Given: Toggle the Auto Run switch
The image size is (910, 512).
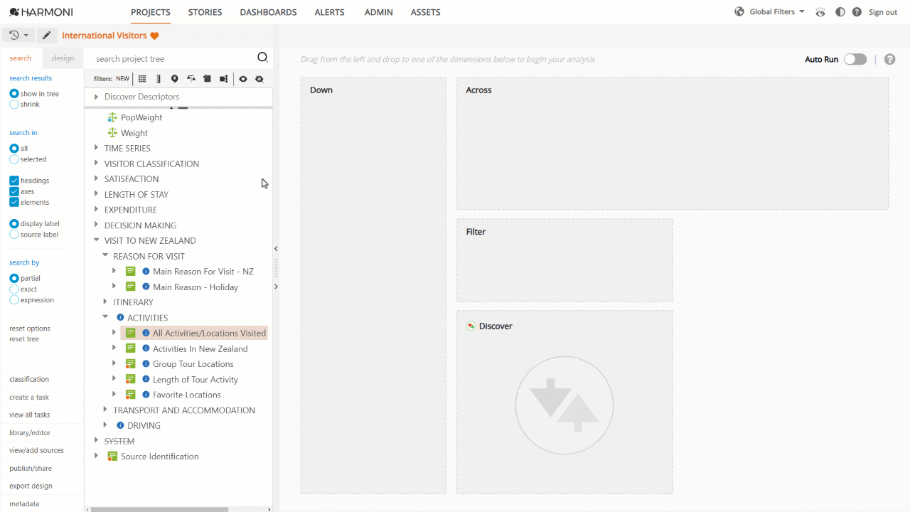Looking at the screenshot, I should [x=855, y=59].
